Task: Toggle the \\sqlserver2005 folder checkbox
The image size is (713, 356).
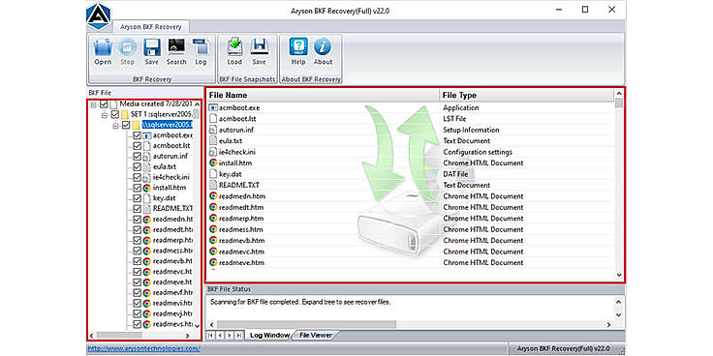Action: (126, 125)
